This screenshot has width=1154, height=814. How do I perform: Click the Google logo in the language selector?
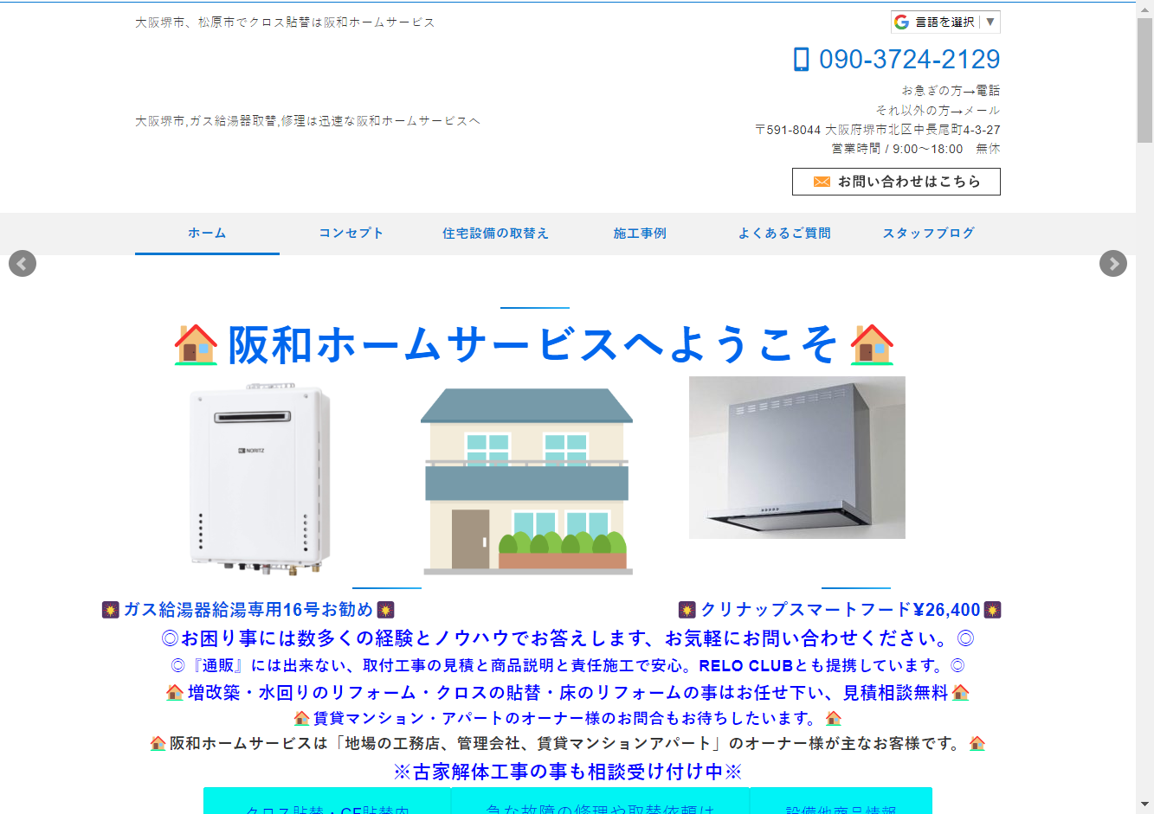(901, 22)
